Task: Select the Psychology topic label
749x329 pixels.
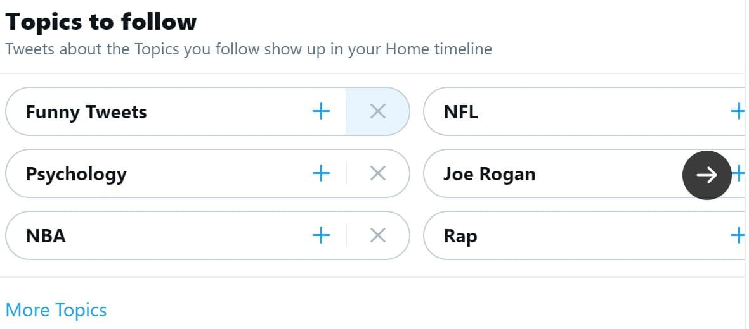Action: pyautogui.click(x=76, y=173)
